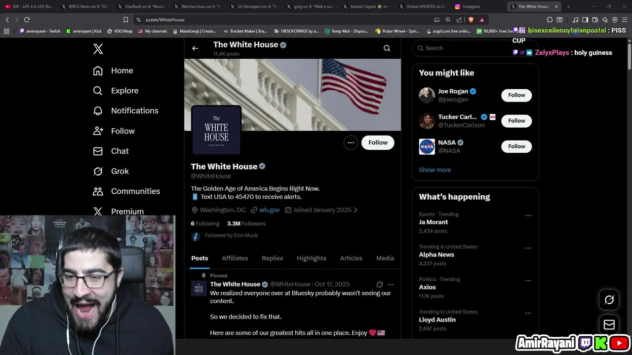This screenshot has height=355, width=632.
Task: Open Notifications in the sidebar
Action: click(126, 110)
